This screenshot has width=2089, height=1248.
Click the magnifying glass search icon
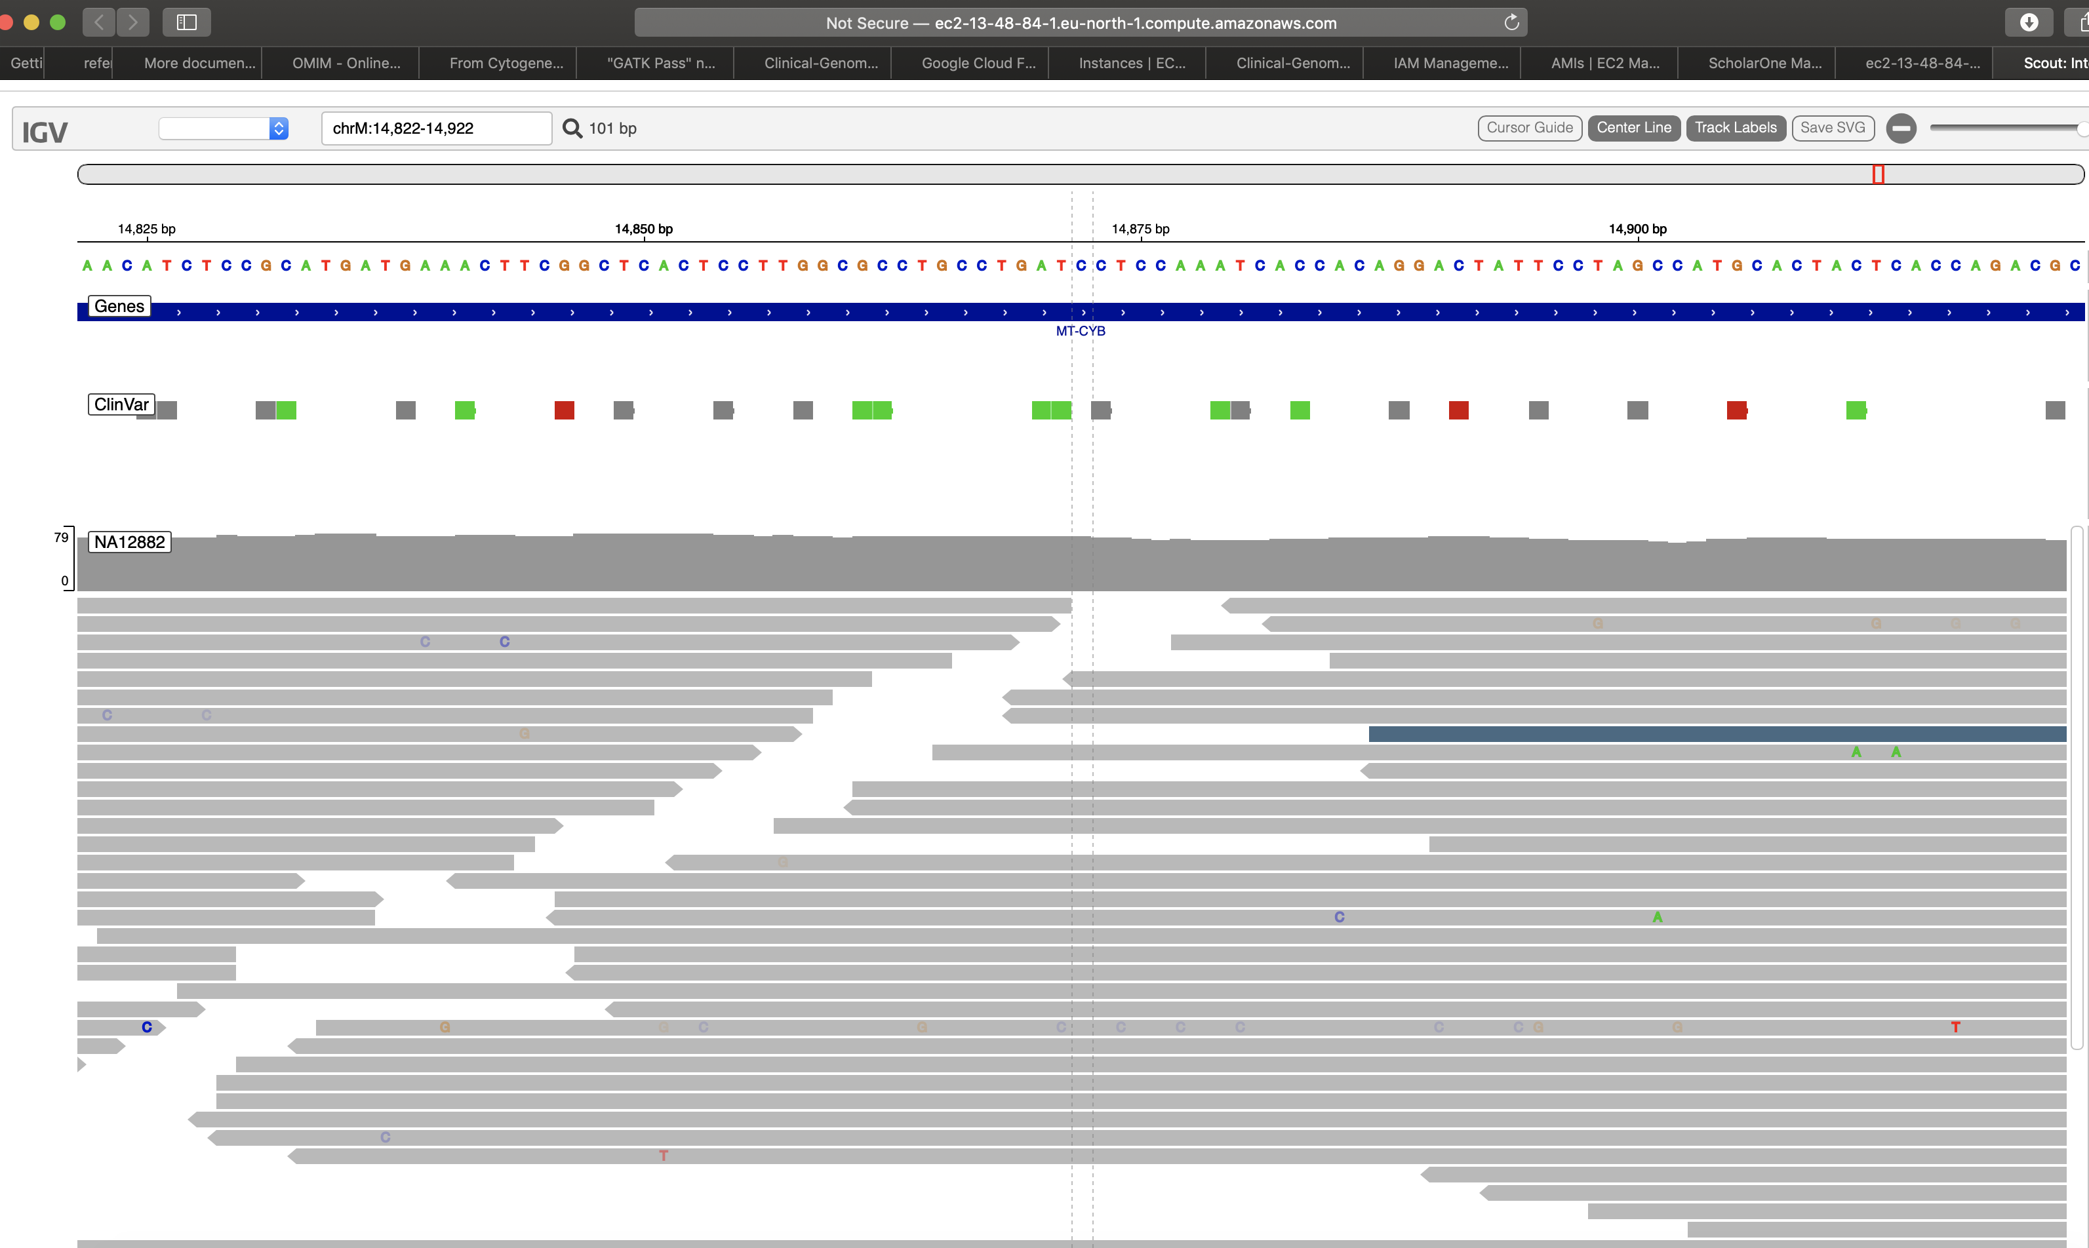click(572, 128)
